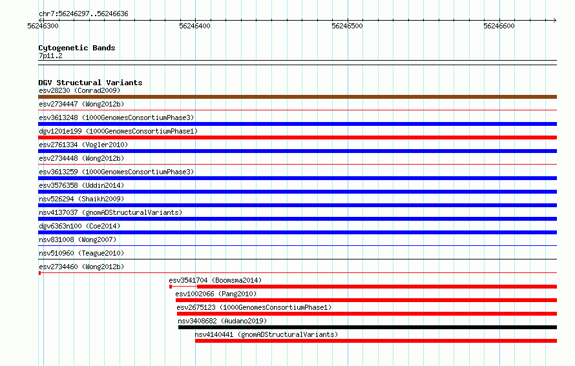
Task: Select the blue esv3576358 variant bar
Action: 297,192
